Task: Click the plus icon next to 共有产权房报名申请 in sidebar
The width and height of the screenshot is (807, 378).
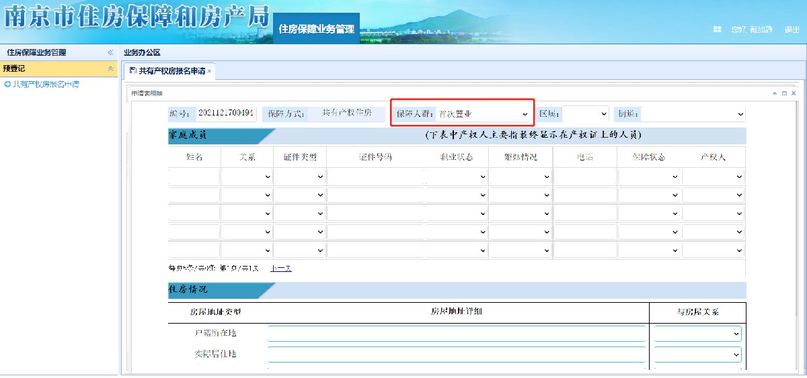Action: point(7,85)
